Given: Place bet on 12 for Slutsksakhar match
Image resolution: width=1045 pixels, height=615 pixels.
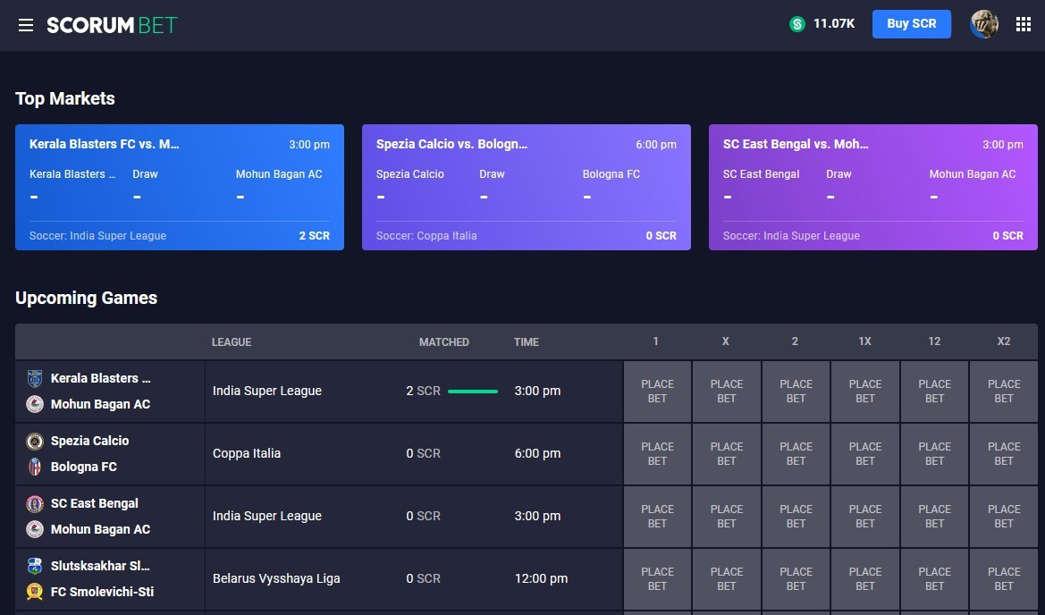Looking at the screenshot, I should (x=934, y=579).
